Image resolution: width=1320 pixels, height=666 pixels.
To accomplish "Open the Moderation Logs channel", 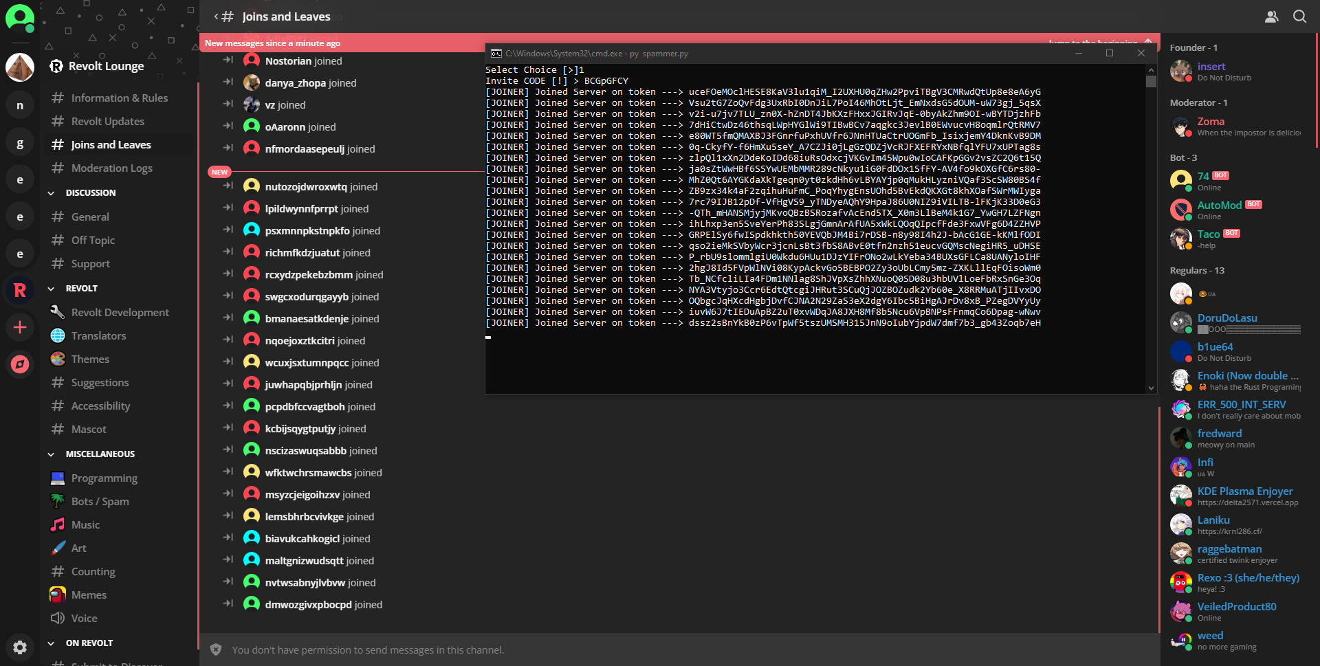I will tap(118, 168).
